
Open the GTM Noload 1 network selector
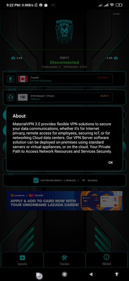tap(64, 97)
